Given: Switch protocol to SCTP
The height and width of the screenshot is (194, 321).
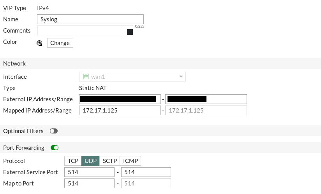Looking at the screenshot, I should (110, 161).
